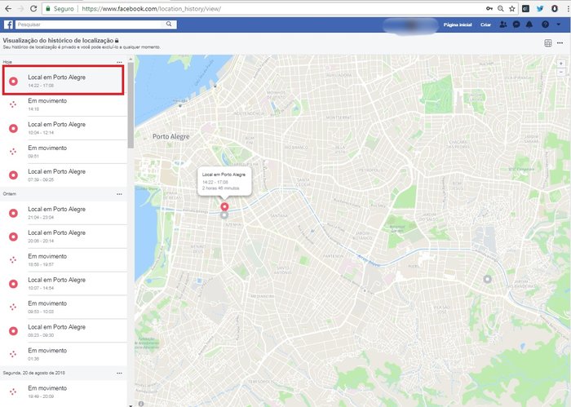This screenshot has height=407, width=571.
Task: Select Local em Porto Alegre 08:23 - 09:30
Action: 64,330
